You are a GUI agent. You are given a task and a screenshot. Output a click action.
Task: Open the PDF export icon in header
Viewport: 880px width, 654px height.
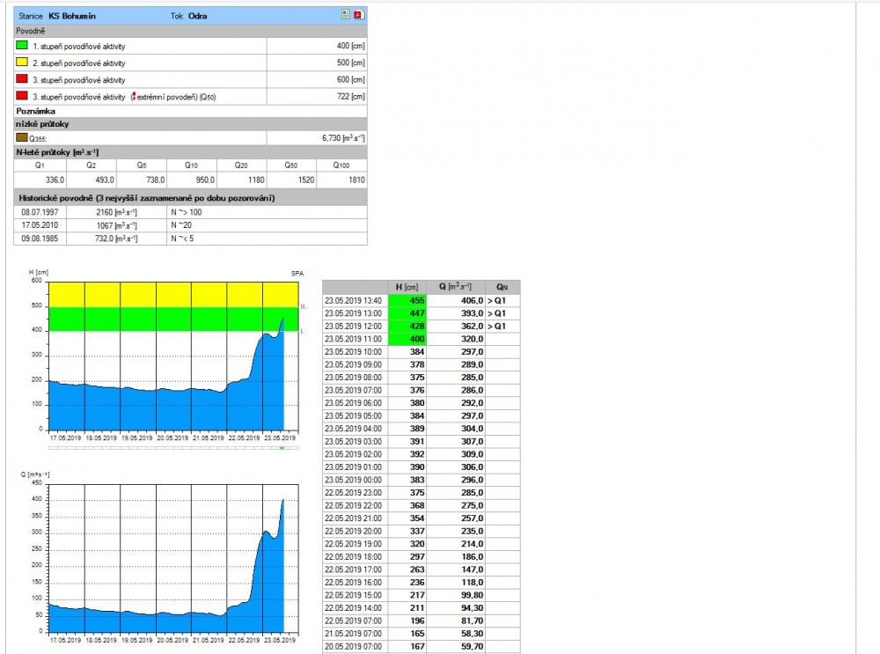[x=358, y=15]
